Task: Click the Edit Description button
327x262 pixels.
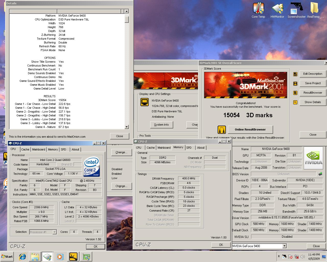Action: click(313, 74)
